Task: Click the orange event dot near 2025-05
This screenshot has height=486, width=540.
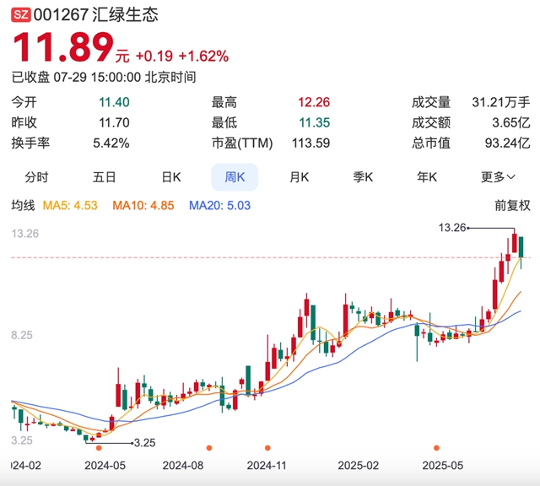Action: (x=436, y=448)
